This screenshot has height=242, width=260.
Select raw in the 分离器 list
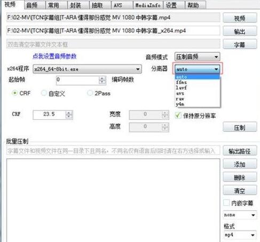(x=197, y=99)
